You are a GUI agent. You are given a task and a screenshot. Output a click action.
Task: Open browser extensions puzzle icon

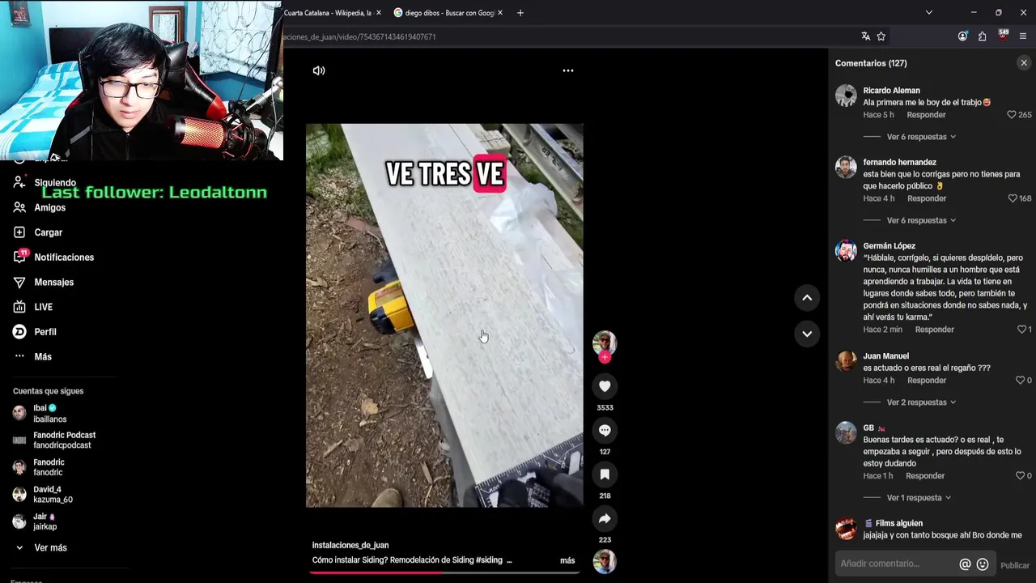point(983,36)
